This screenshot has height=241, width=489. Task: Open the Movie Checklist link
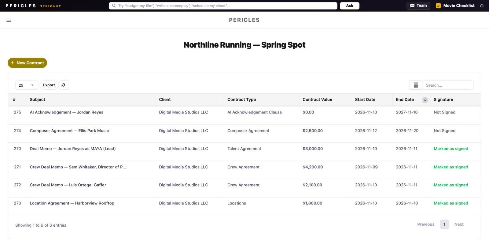459,6
